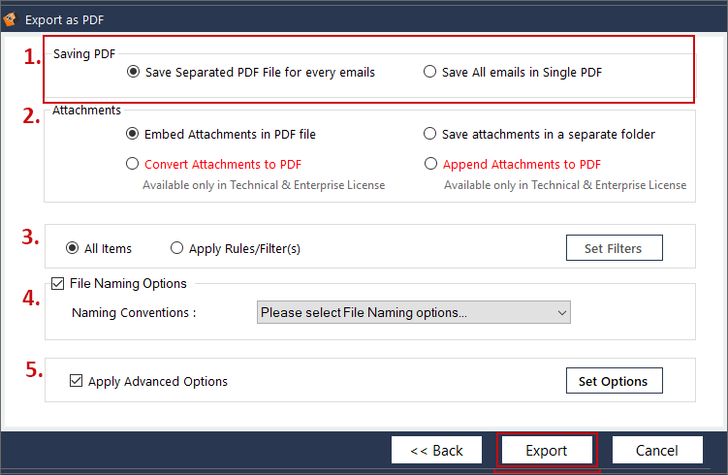This screenshot has width=728, height=475.
Task: Open the Naming Conventions dropdown
Action: [x=413, y=312]
